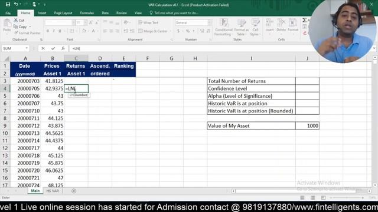Click the Font Color letter A

click(x=93, y=31)
